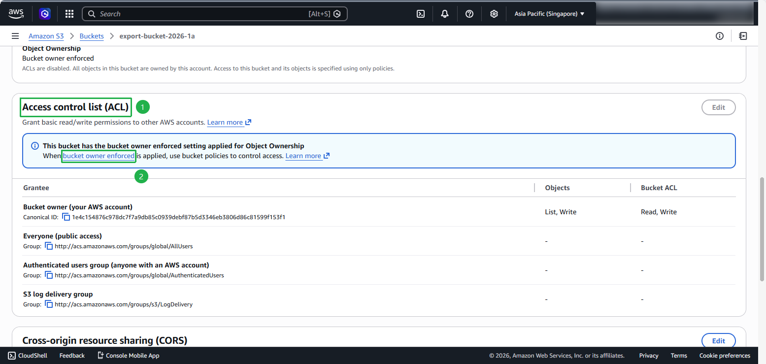
Task: Focus the top Search field
Action: tap(215, 14)
